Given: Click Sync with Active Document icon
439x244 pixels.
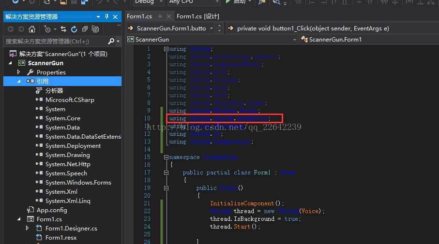Looking at the screenshot, I should 64,29.
